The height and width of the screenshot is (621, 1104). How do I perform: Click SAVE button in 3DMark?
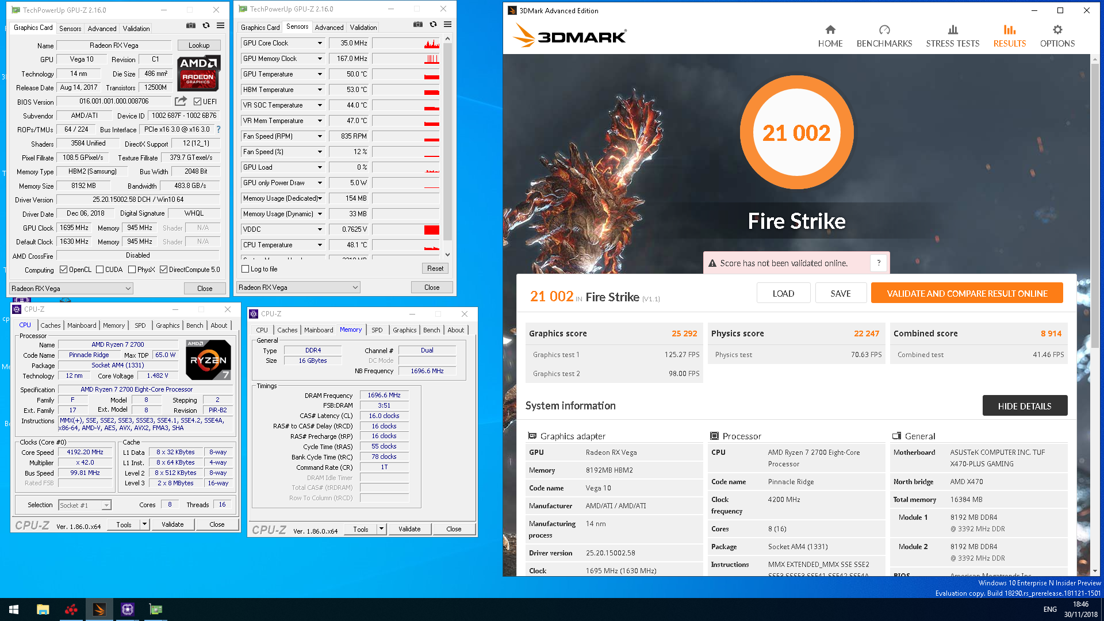[841, 293]
